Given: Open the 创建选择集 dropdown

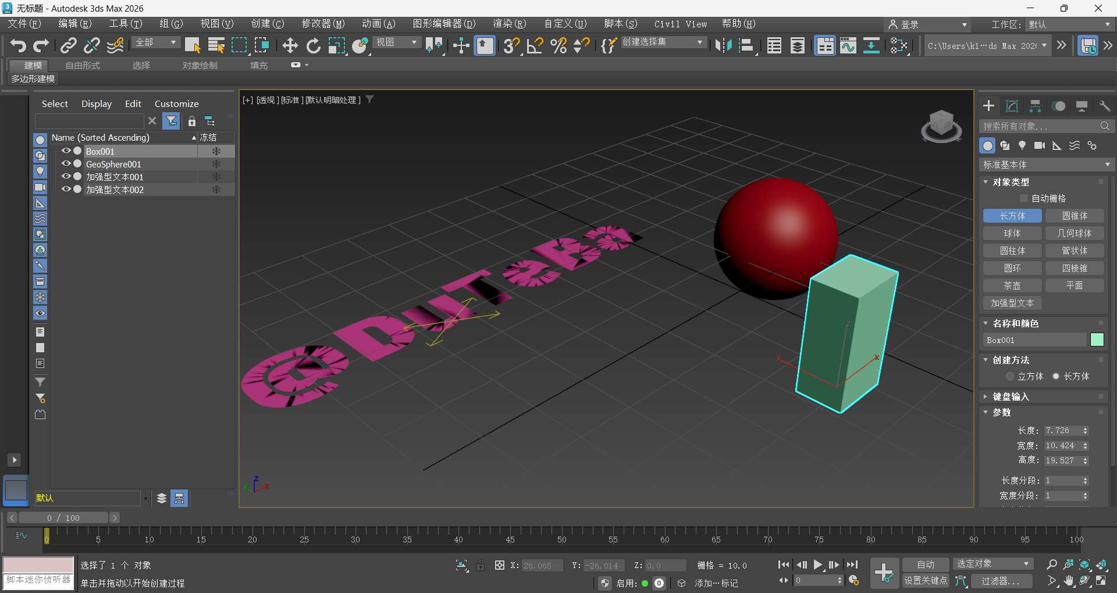Looking at the screenshot, I should (x=663, y=42).
